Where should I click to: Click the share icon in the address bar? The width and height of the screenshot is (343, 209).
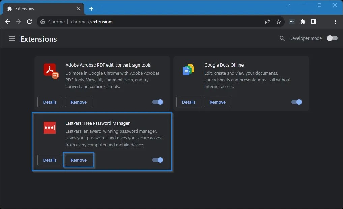pos(267,22)
